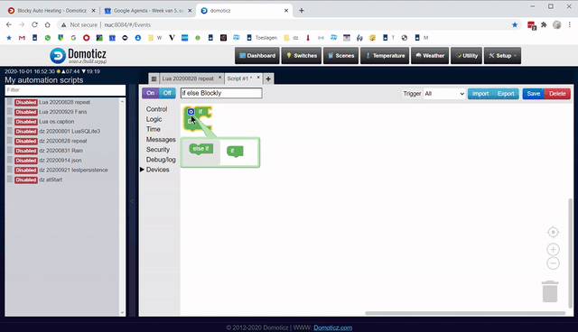This screenshot has height=332, width=578.
Task: Open the Setup dropdown menu
Action: tap(502, 56)
